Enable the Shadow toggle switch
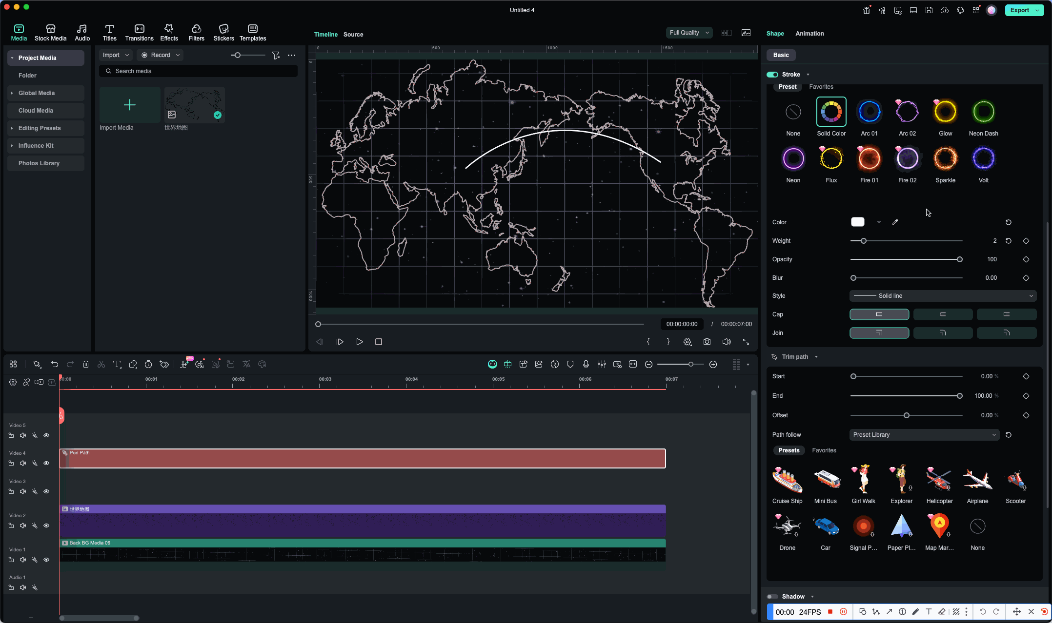This screenshot has height=623, width=1052. coord(772,597)
